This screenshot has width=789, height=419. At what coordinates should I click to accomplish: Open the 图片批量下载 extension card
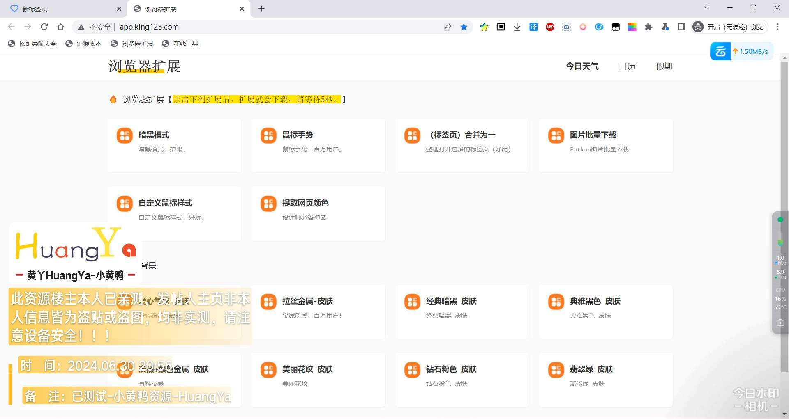[605, 145]
